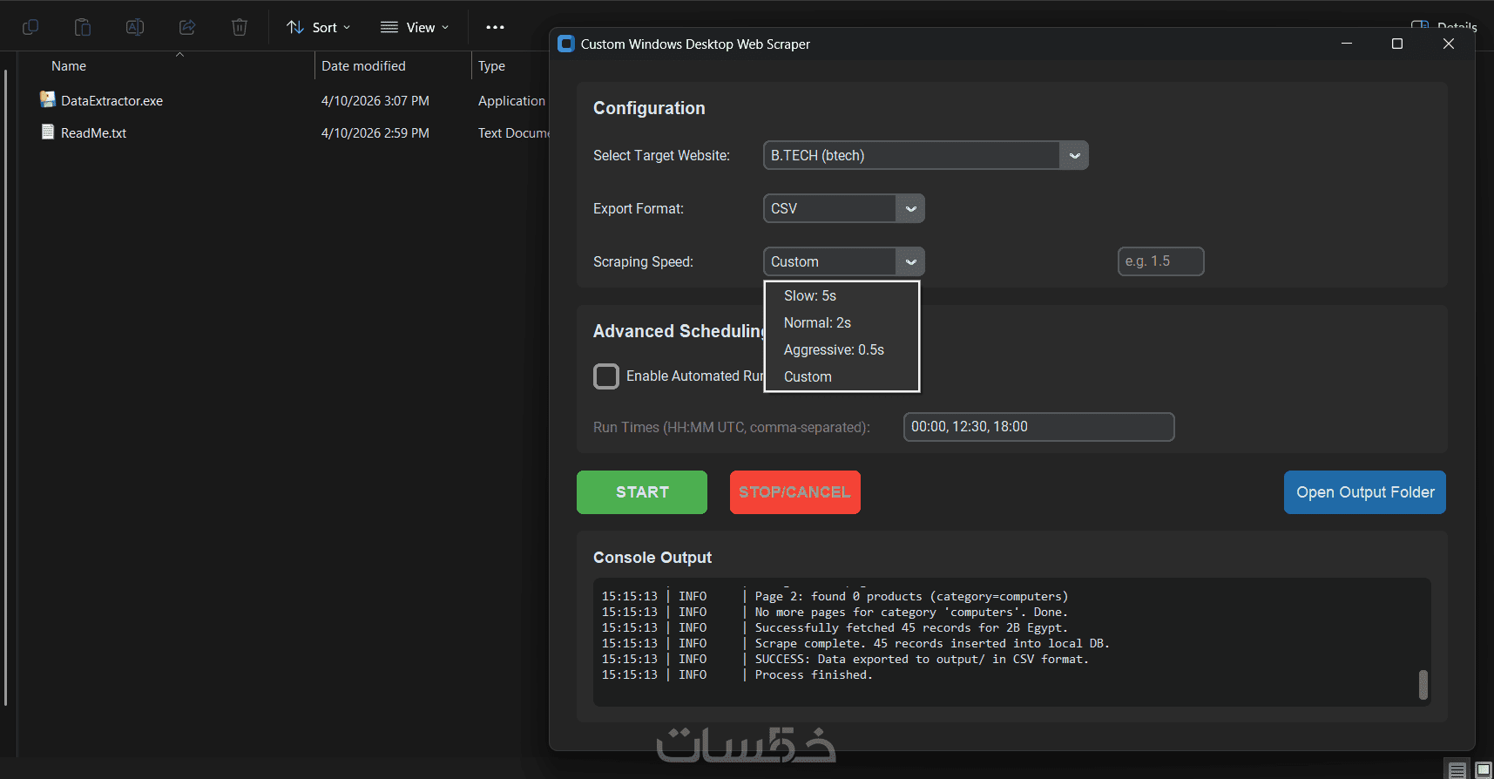Click the green START button
1494x779 pixels.
pyautogui.click(x=642, y=492)
